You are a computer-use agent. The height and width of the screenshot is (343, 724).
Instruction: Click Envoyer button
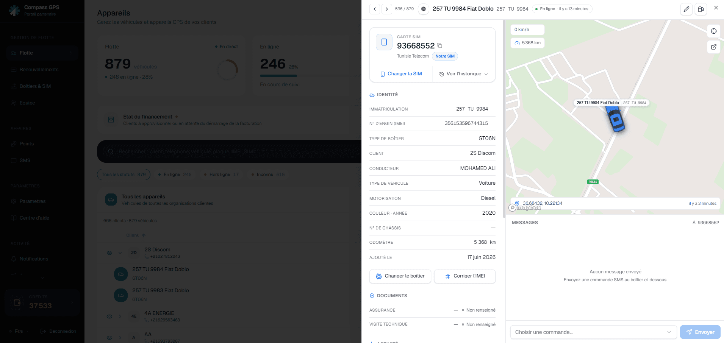click(x=700, y=332)
